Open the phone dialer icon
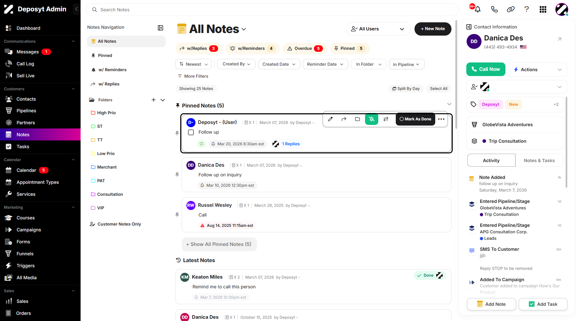576x321 pixels. (494, 9)
